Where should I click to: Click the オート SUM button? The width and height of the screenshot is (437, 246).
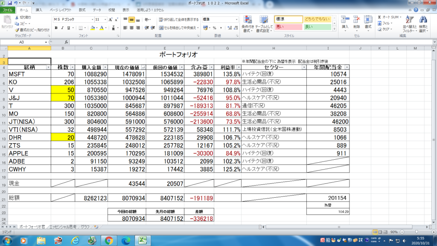(x=390, y=17)
